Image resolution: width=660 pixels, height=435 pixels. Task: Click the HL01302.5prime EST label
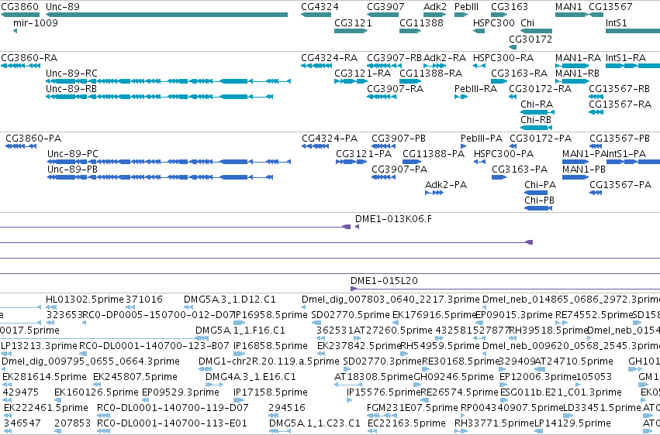85,300
